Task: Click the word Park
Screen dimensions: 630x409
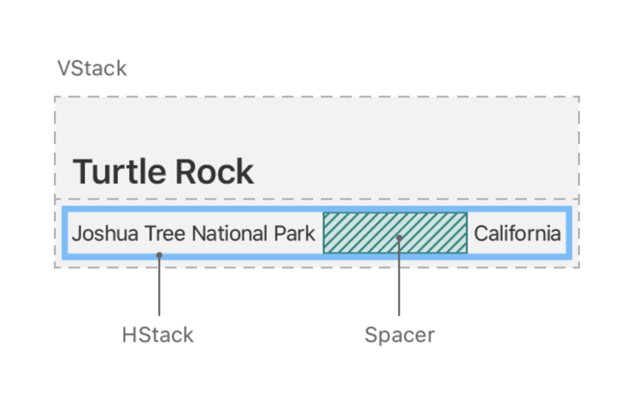Action: coord(294,233)
